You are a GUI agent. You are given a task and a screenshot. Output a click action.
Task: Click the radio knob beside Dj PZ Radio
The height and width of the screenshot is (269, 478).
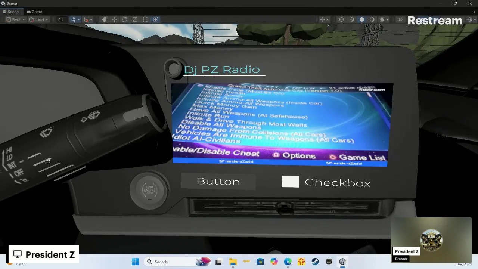tap(174, 69)
